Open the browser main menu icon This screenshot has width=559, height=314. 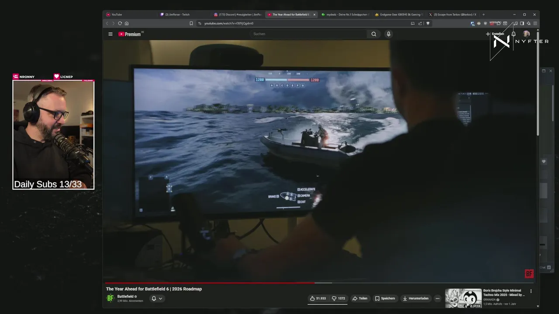tap(535, 24)
